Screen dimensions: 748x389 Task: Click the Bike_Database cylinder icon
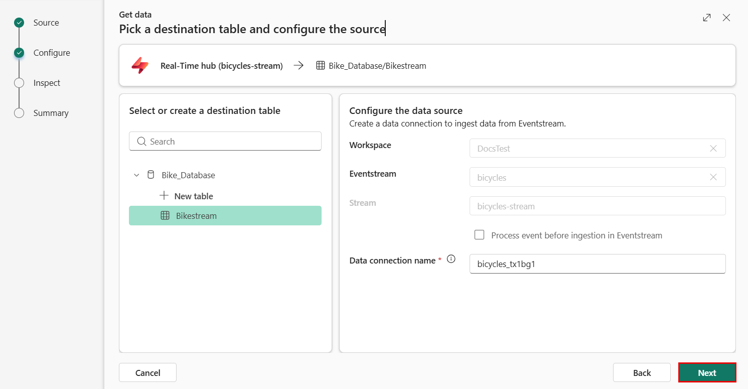click(151, 175)
